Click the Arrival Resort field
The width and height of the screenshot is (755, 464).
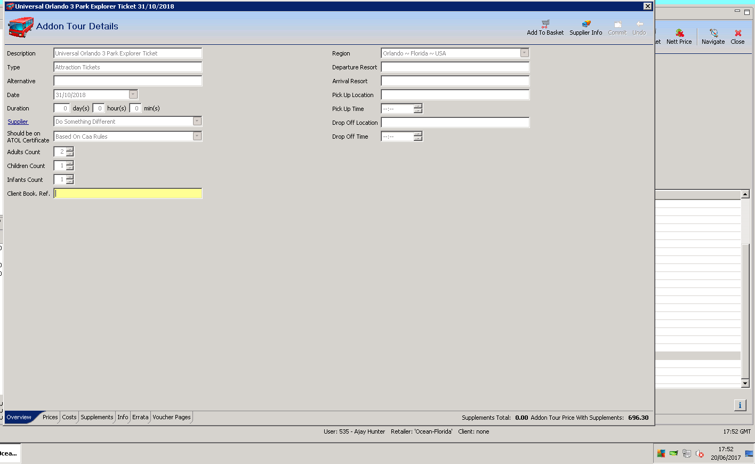(x=455, y=81)
